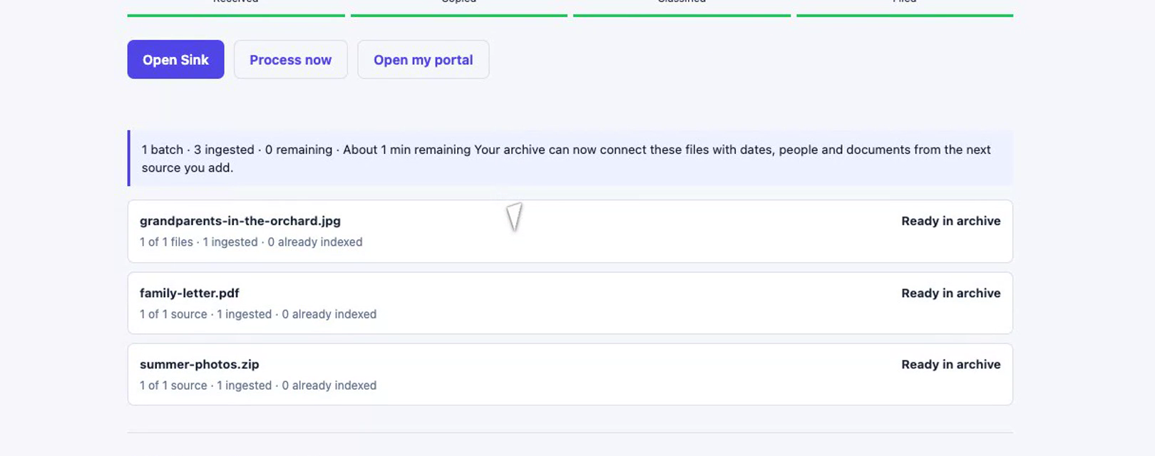Click ingested details under grandparents-in-the-orchard.jpg
Image resolution: width=1155 pixels, height=456 pixels.
[251, 242]
